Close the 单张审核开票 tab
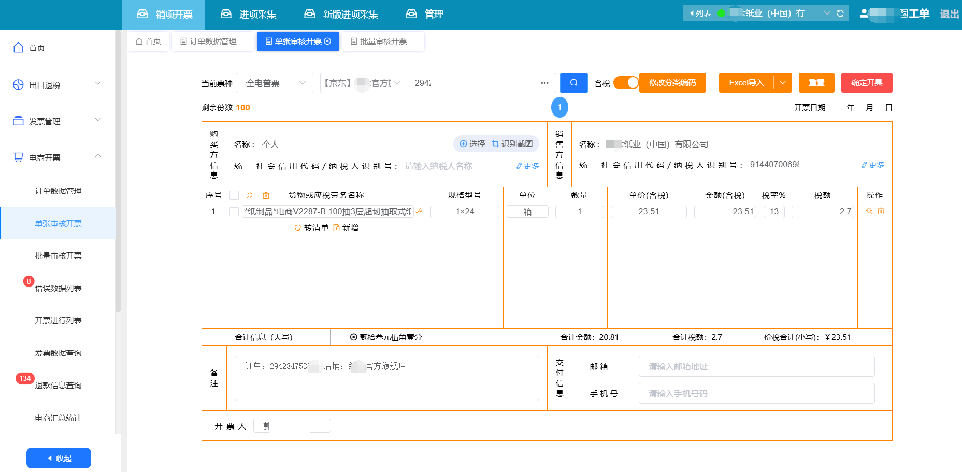962x472 pixels. 327,41
